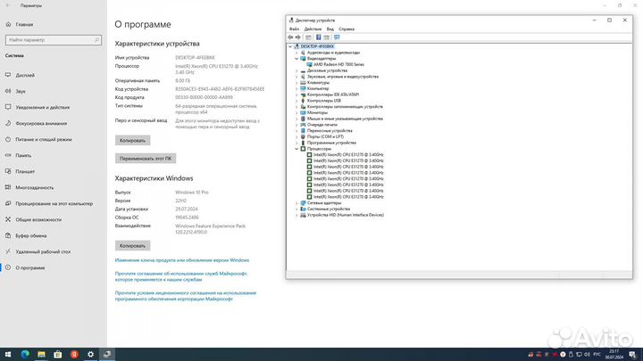Click the Главная home icon
The height and width of the screenshot is (361, 643).
pos(23,24)
